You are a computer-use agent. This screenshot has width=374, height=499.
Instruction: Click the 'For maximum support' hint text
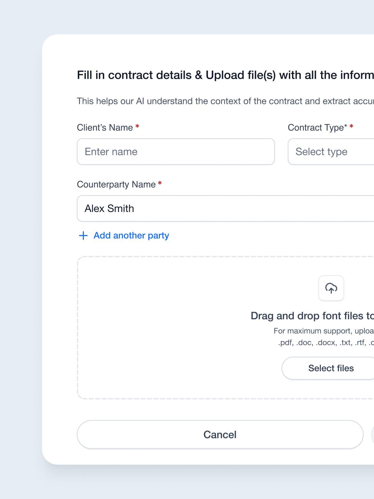pyautogui.click(x=323, y=331)
